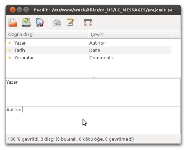Select the Yazar entry row
This screenshot has height=150, width=188.
(89, 43)
